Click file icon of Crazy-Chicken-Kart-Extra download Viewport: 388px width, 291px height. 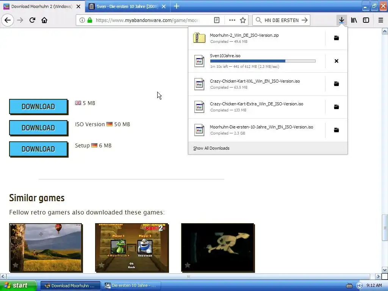pyautogui.click(x=199, y=107)
